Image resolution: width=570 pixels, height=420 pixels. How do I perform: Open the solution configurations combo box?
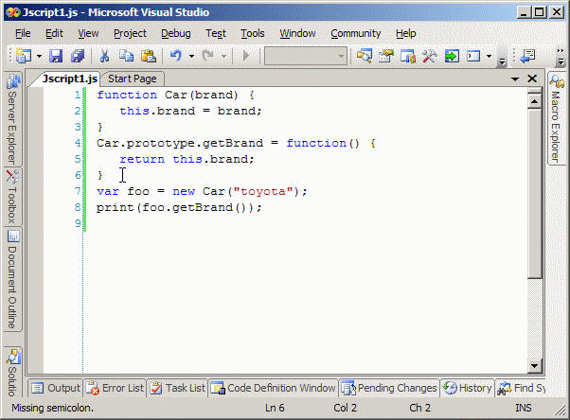[x=303, y=57]
